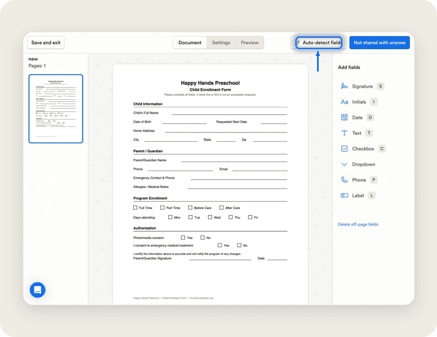The height and width of the screenshot is (337, 437).
Task: Open Not shared with anyone sharing button
Action: point(379,43)
